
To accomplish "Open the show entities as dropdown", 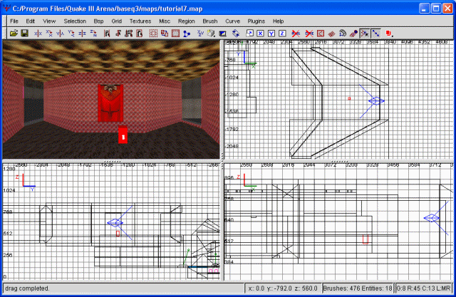I will 390,33.
